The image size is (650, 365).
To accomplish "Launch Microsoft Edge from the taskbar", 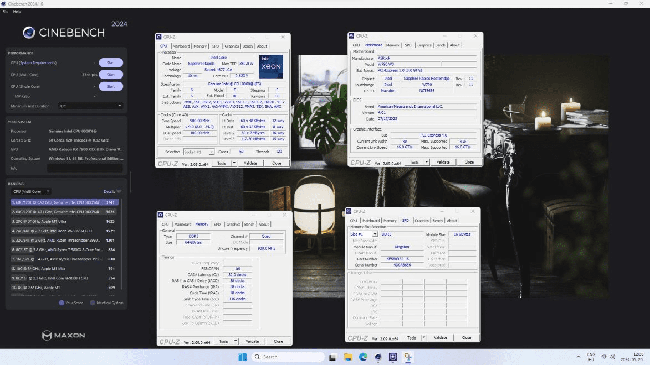I will pos(363,357).
